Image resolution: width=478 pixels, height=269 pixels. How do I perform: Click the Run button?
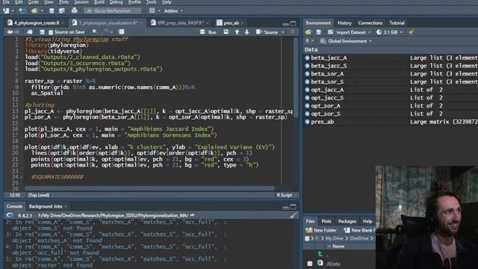click(x=208, y=32)
